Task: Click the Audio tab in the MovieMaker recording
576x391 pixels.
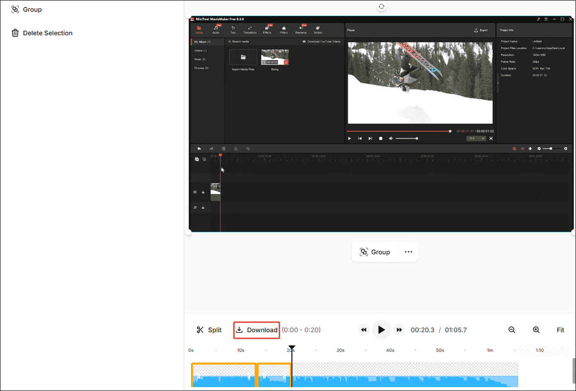Action: pos(216,30)
